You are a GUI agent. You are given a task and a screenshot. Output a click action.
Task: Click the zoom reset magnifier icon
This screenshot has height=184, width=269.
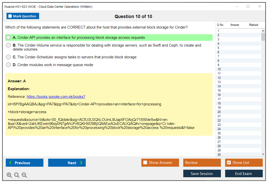[17, 175]
